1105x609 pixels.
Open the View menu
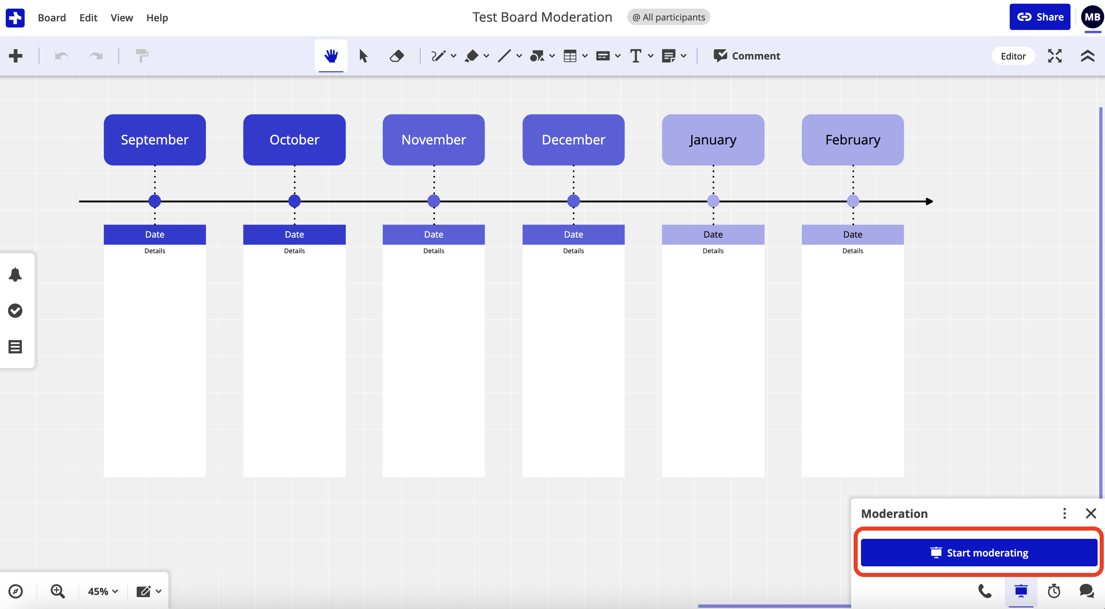[122, 18]
